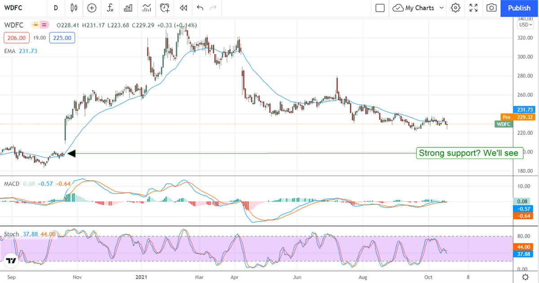Click the orange 44.00 tag on Stoch axis
This screenshot has height=283, width=539.
click(524, 247)
